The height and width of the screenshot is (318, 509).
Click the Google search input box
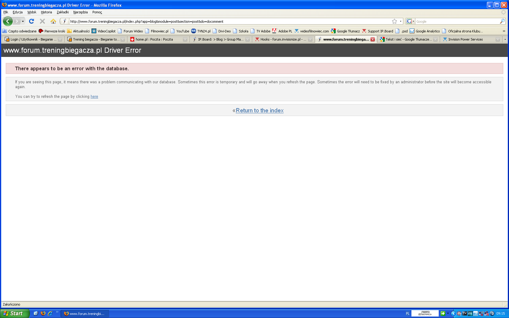click(x=457, y=22)
